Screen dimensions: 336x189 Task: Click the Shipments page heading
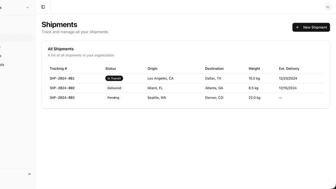pyautogui.click(x=59, y=25)
